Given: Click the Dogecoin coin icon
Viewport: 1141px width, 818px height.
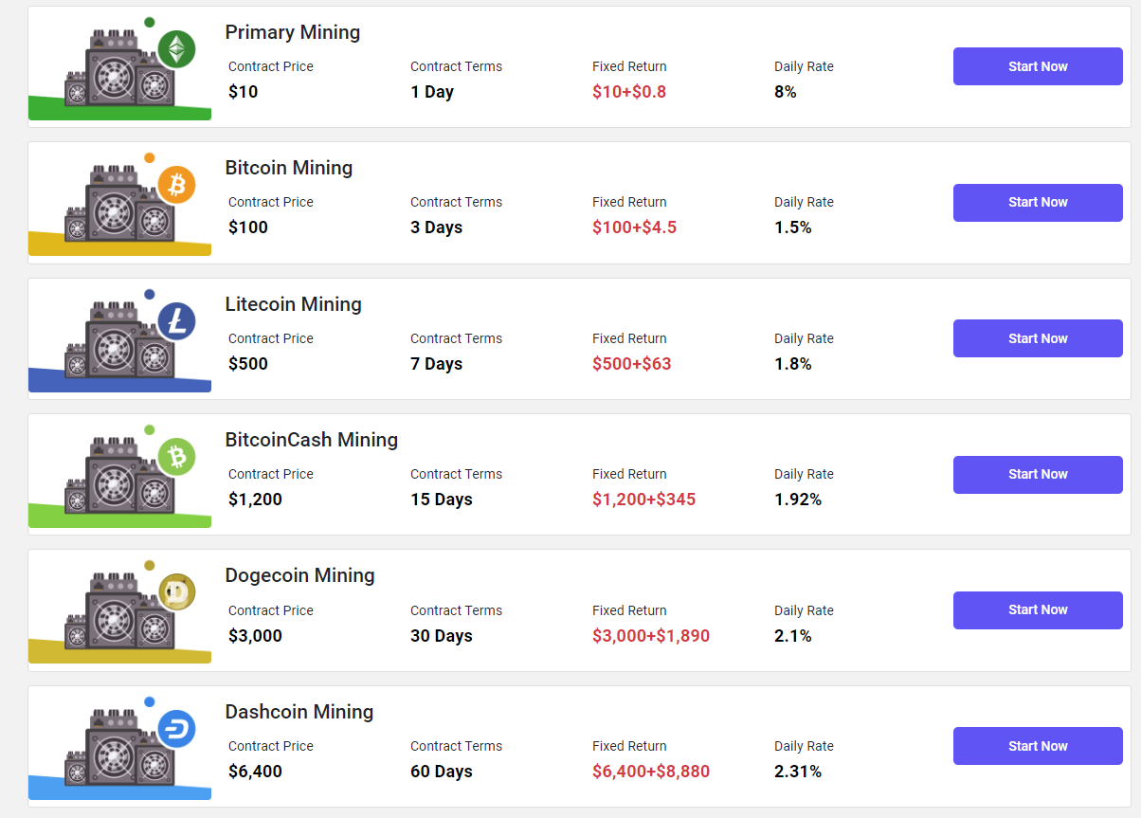Looking at the screenshot, I should coord(176,591).
